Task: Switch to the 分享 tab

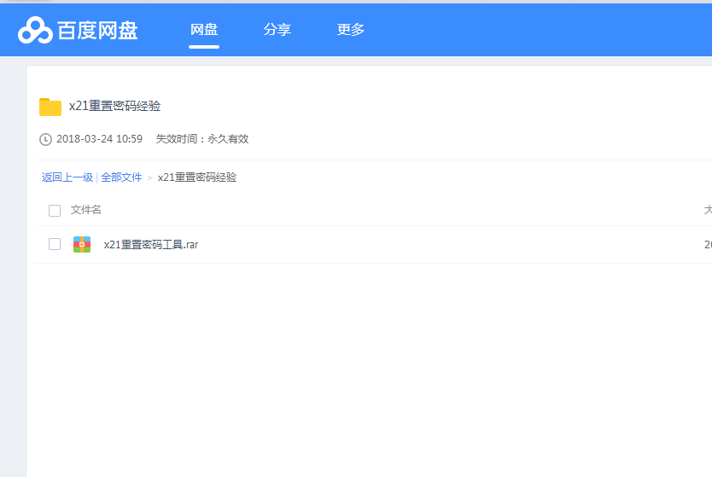Action: pos(277,30)
